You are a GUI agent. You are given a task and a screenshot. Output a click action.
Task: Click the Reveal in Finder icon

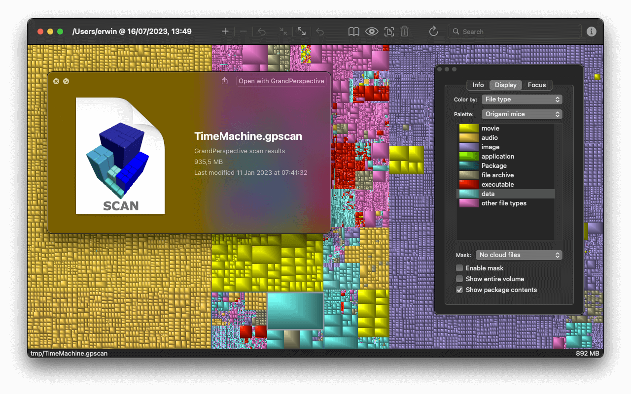pos(389,32)
